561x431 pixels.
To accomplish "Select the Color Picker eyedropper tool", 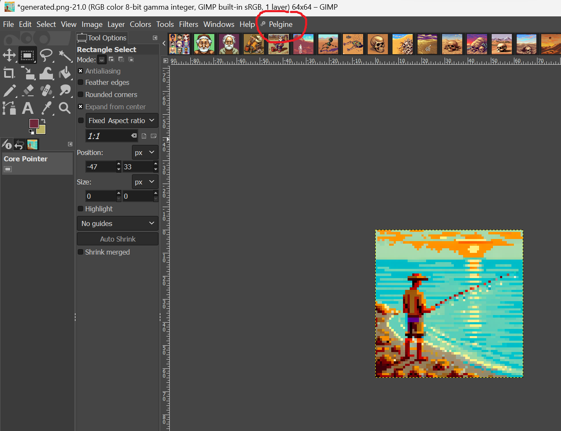I will [x=46, y=108].
